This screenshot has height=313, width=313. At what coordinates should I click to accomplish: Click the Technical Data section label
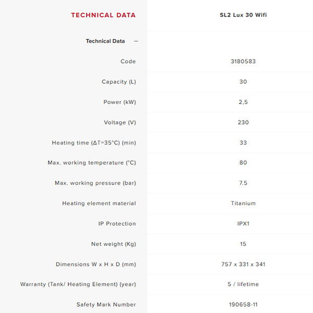(105, 41)
